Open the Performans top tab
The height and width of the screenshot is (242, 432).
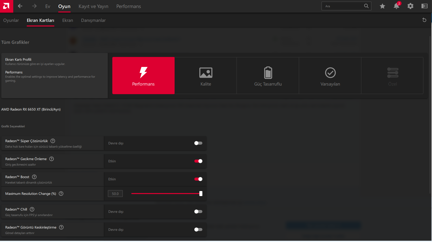[129, 6]
